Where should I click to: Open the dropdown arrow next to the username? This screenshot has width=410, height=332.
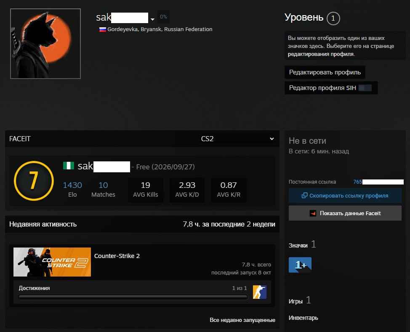tap(152, 19)
